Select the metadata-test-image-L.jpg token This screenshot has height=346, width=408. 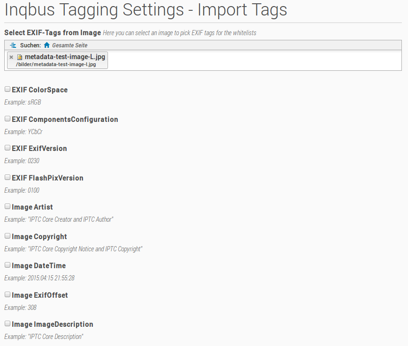(x=65, y=56)
